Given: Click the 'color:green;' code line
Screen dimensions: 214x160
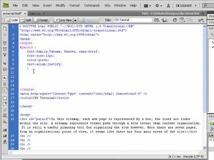Looking at the screenshot, I should pyautogui.click(x=38, y=60).
